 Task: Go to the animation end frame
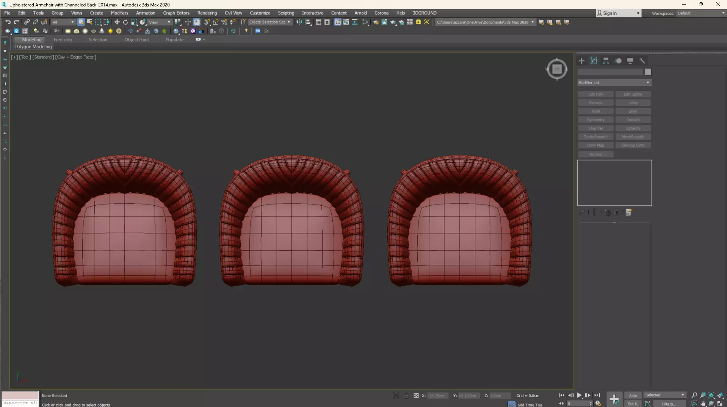click(597, 395)
